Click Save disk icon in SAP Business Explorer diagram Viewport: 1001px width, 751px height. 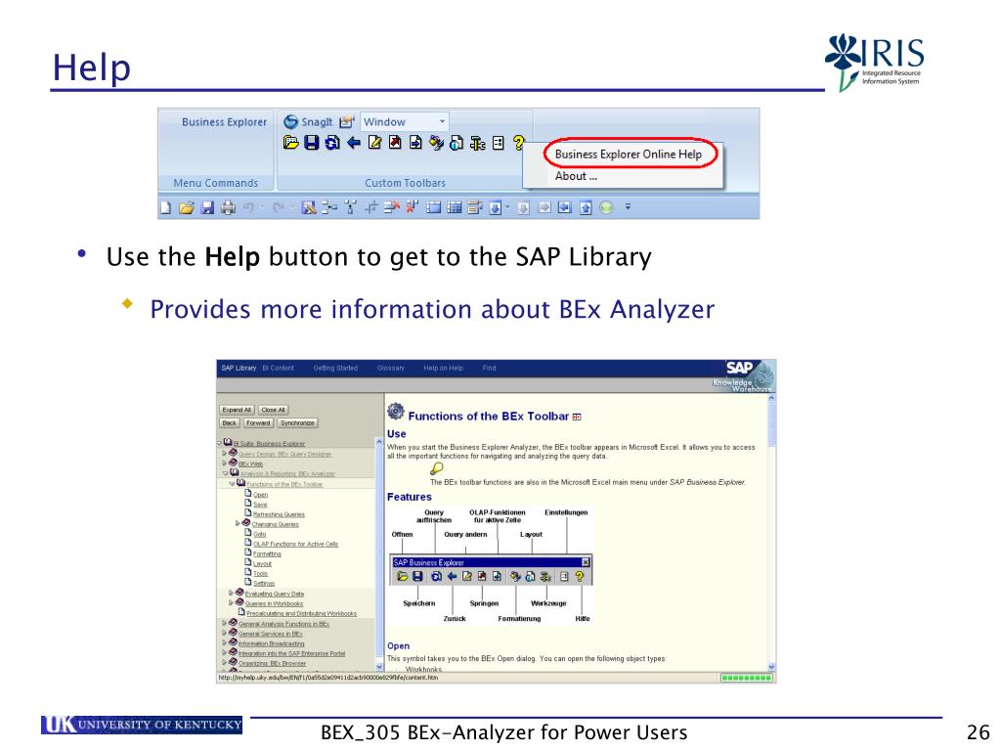pos(417,576)
